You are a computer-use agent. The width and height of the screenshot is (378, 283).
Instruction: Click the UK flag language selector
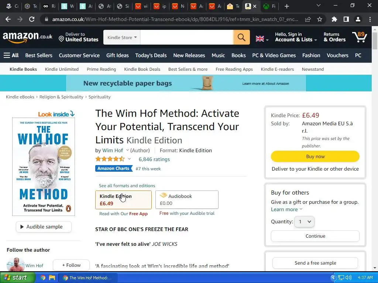(262, 38)
